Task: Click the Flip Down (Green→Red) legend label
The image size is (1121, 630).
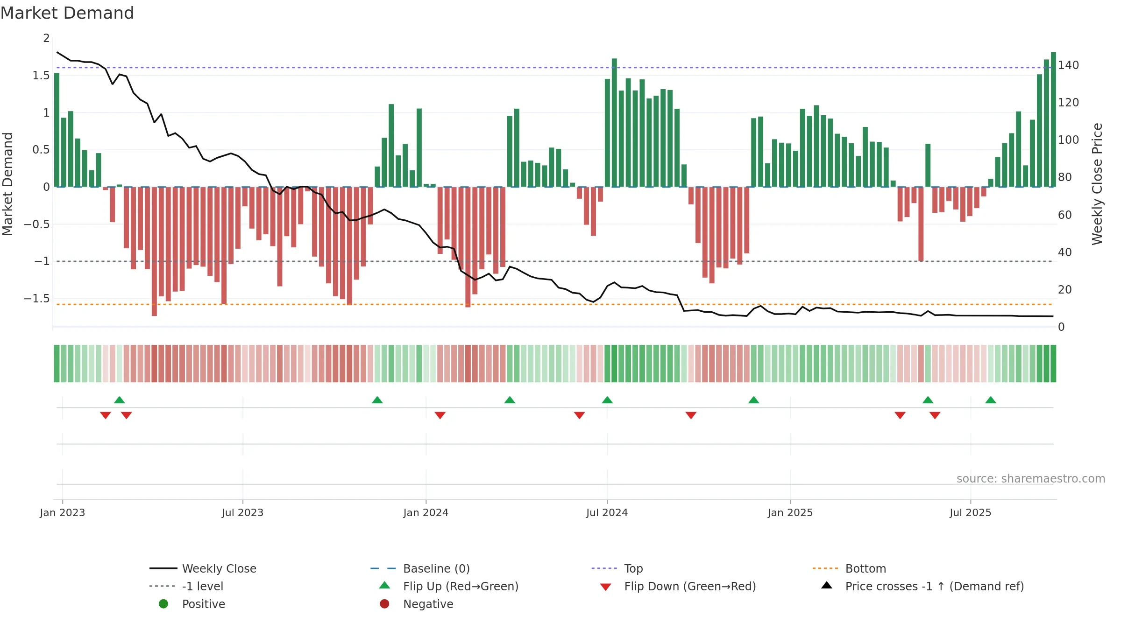Action: click(x=690, y=586)
